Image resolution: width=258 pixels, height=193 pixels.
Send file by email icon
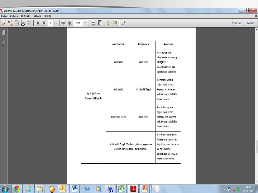(x=29, y=23)
